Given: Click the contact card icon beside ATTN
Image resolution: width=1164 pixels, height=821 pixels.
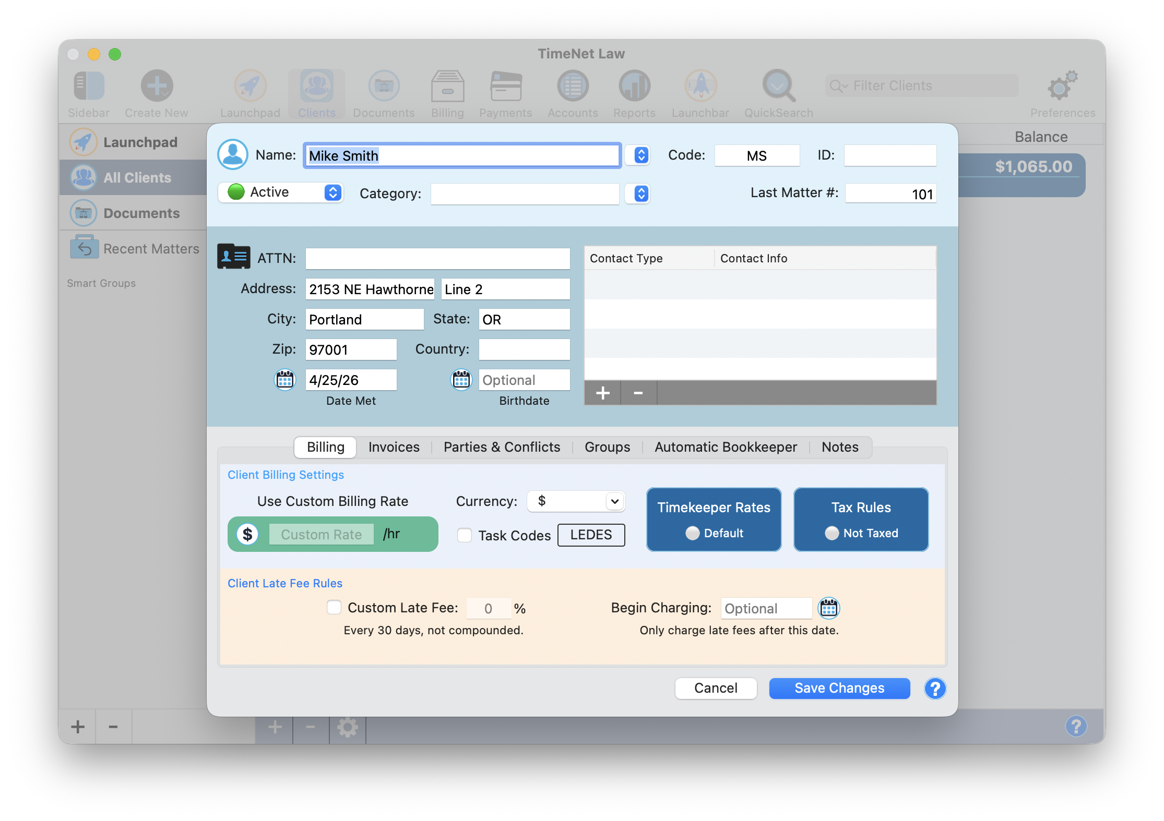Looking at the screenshot, I should pos(233,257).
